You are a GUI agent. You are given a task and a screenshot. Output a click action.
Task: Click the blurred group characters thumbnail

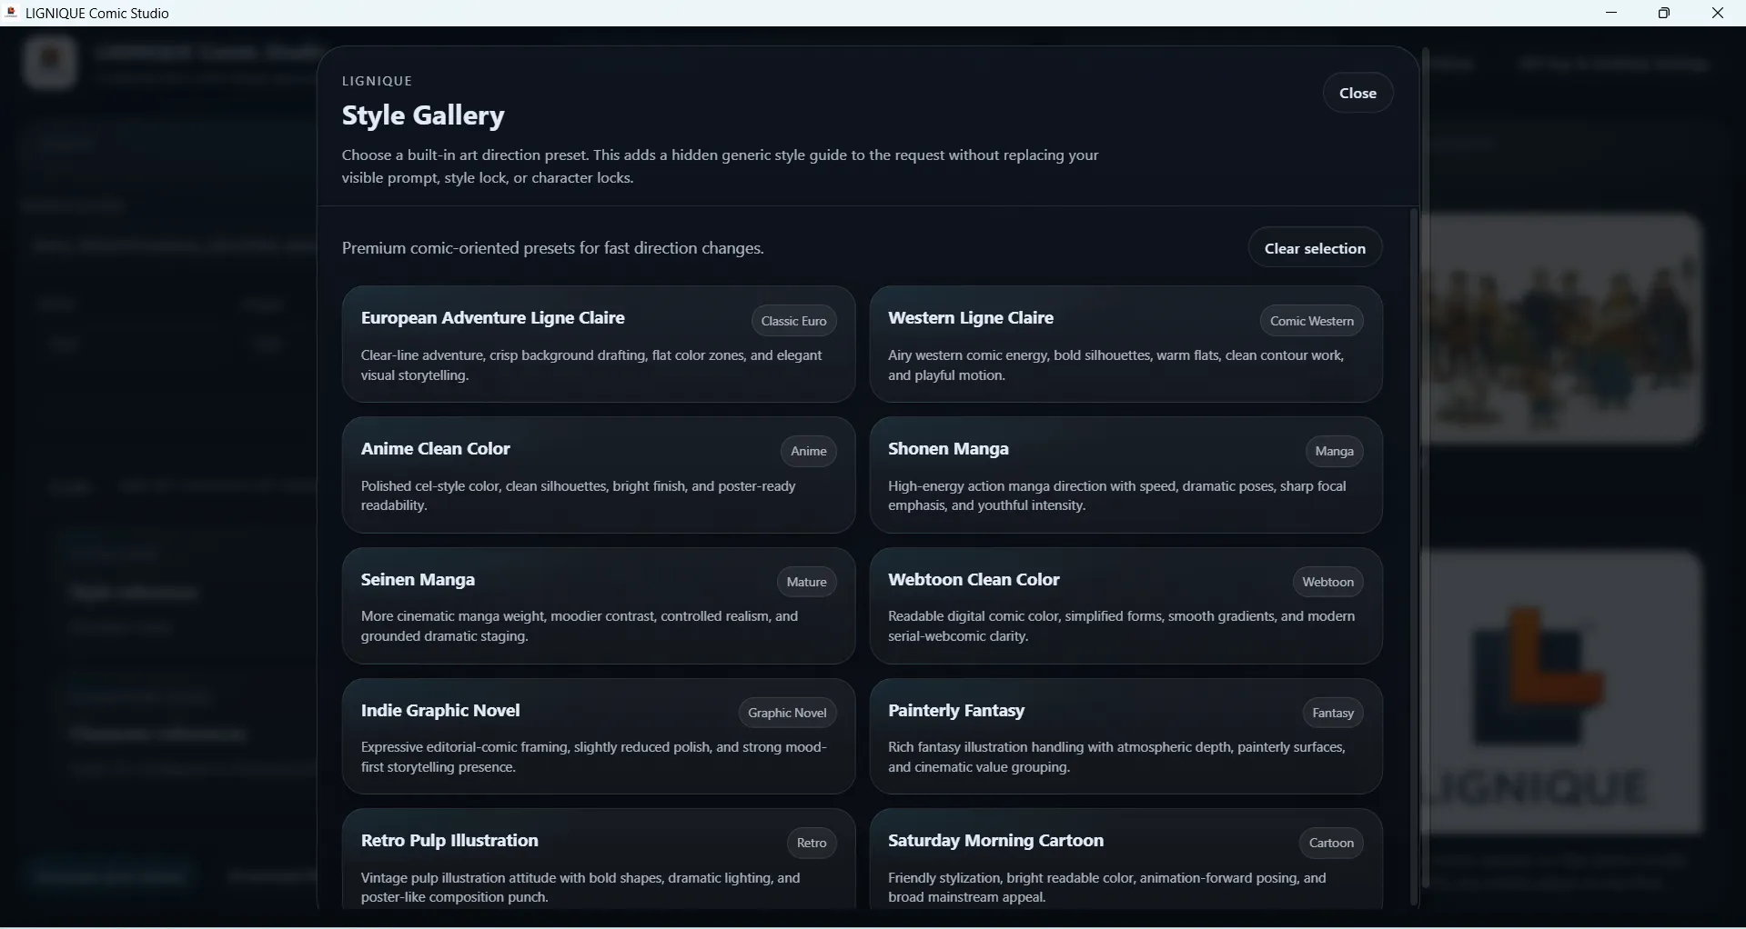1562,329
